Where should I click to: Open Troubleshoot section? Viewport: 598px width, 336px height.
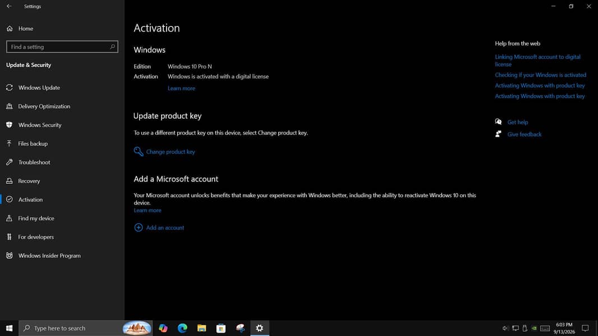62,162
